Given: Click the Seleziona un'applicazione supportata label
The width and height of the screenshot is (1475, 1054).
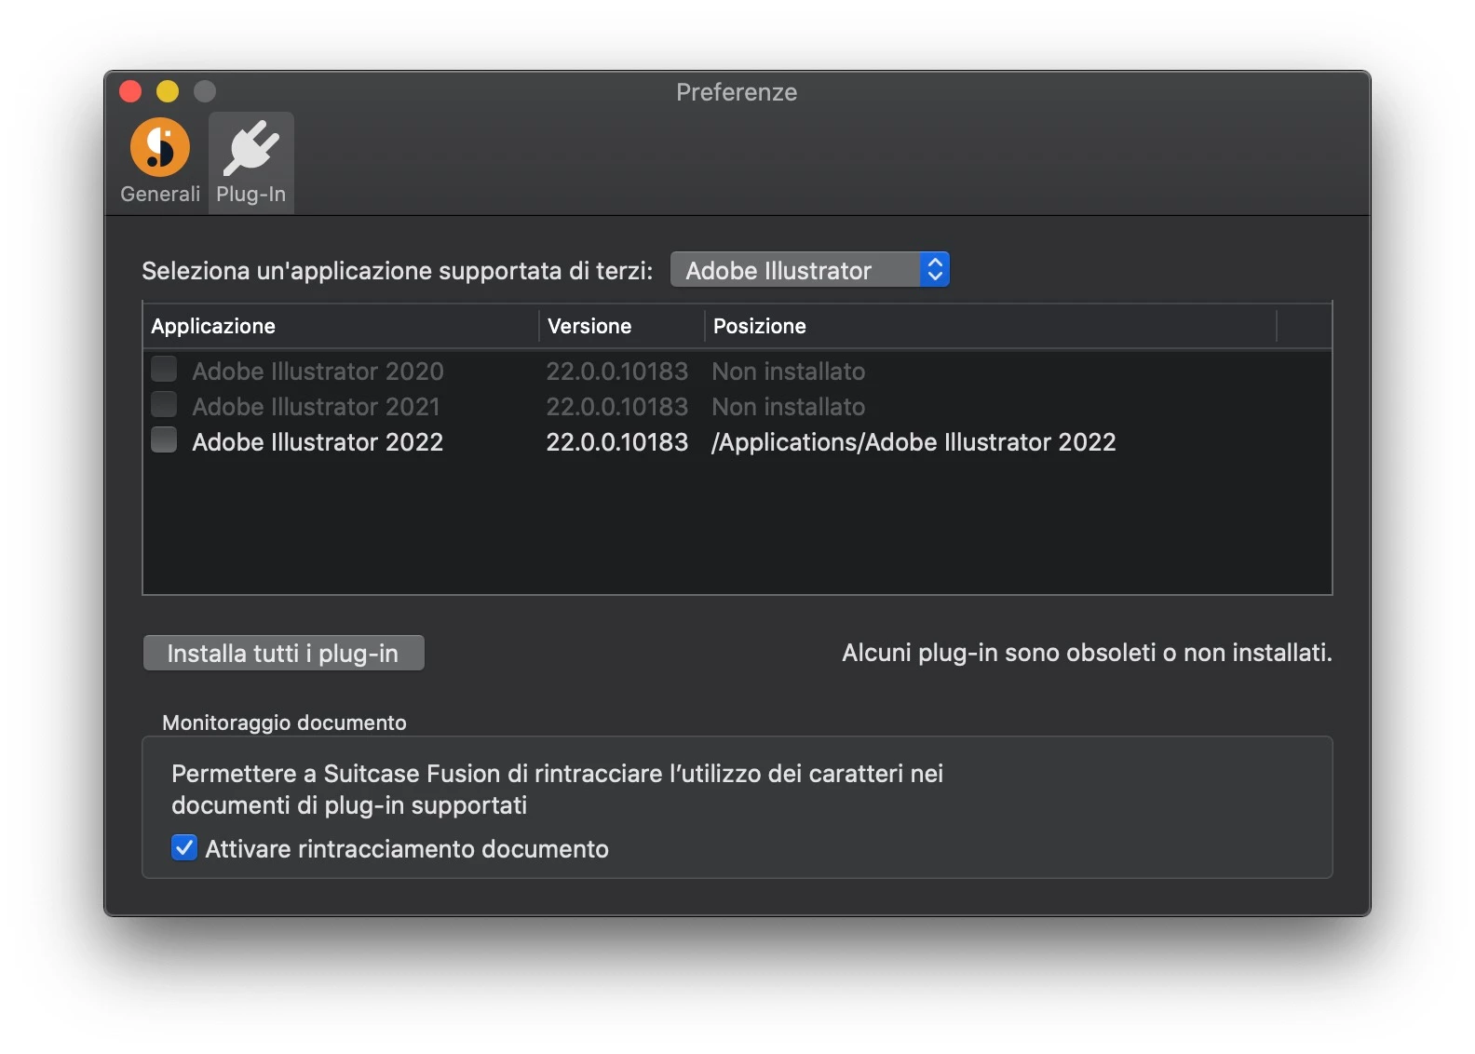Looking at the screenshot, I should (398, 271).
